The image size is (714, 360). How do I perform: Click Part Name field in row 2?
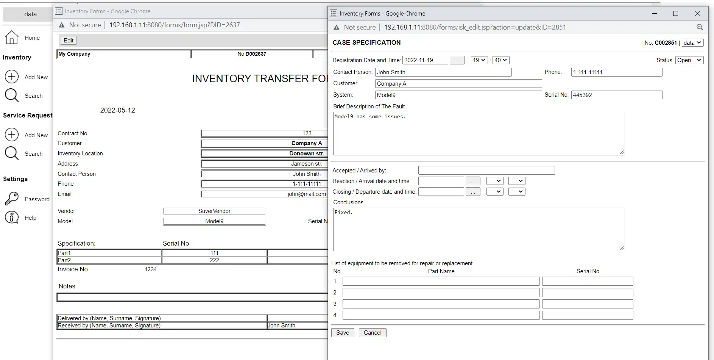441,293
